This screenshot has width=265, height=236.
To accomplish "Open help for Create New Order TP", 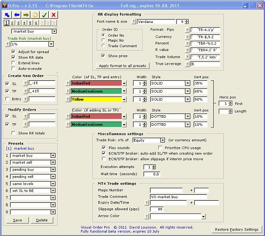I will (x=25, y=91).
